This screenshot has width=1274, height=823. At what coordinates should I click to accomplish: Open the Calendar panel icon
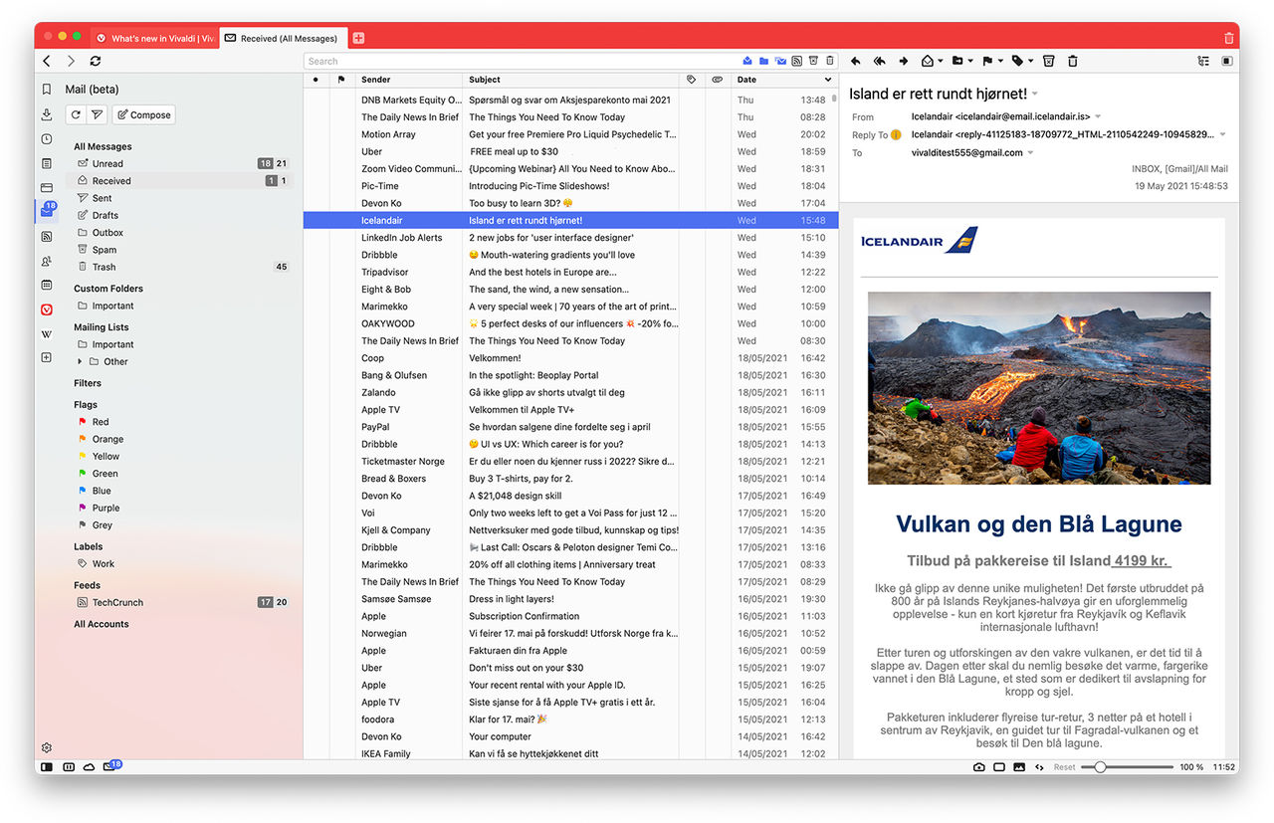pos(47,285)
